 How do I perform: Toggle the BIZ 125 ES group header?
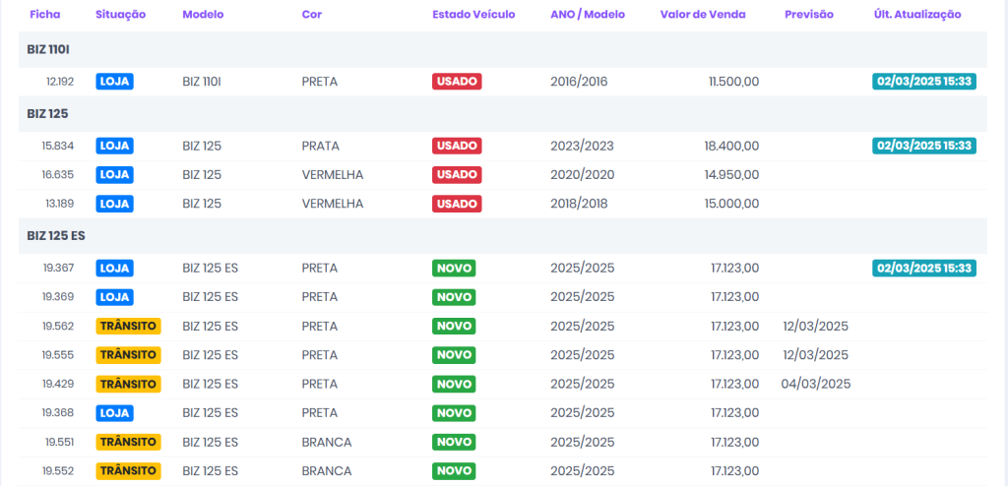(x=55, y=236)
